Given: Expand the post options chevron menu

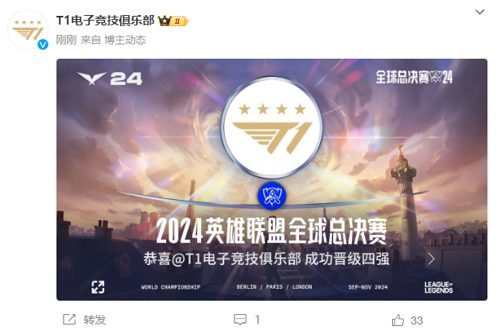Looking at the screenshot, I should pos(480,12).
